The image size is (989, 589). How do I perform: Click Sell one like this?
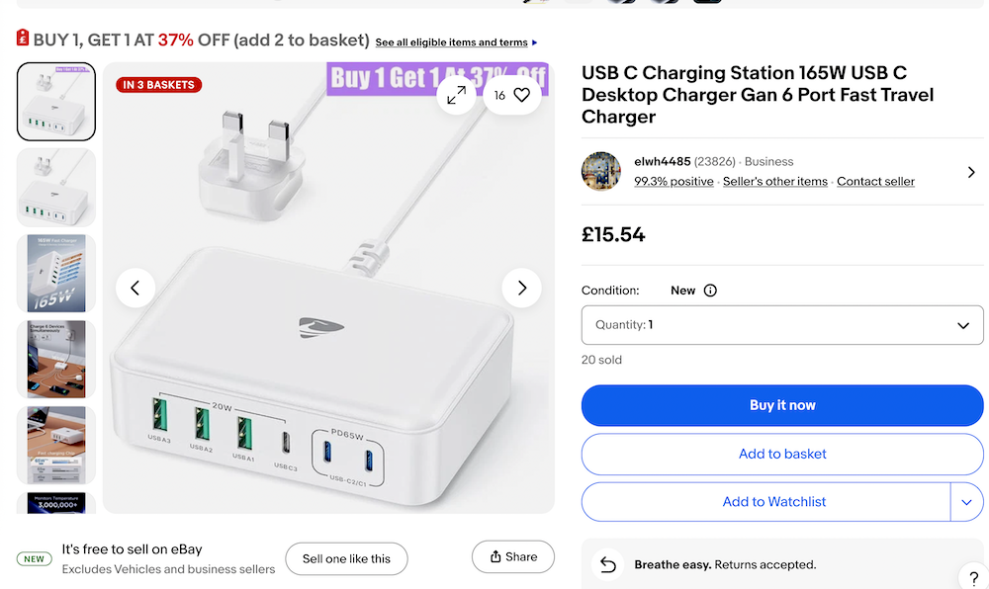click(346, 558)
